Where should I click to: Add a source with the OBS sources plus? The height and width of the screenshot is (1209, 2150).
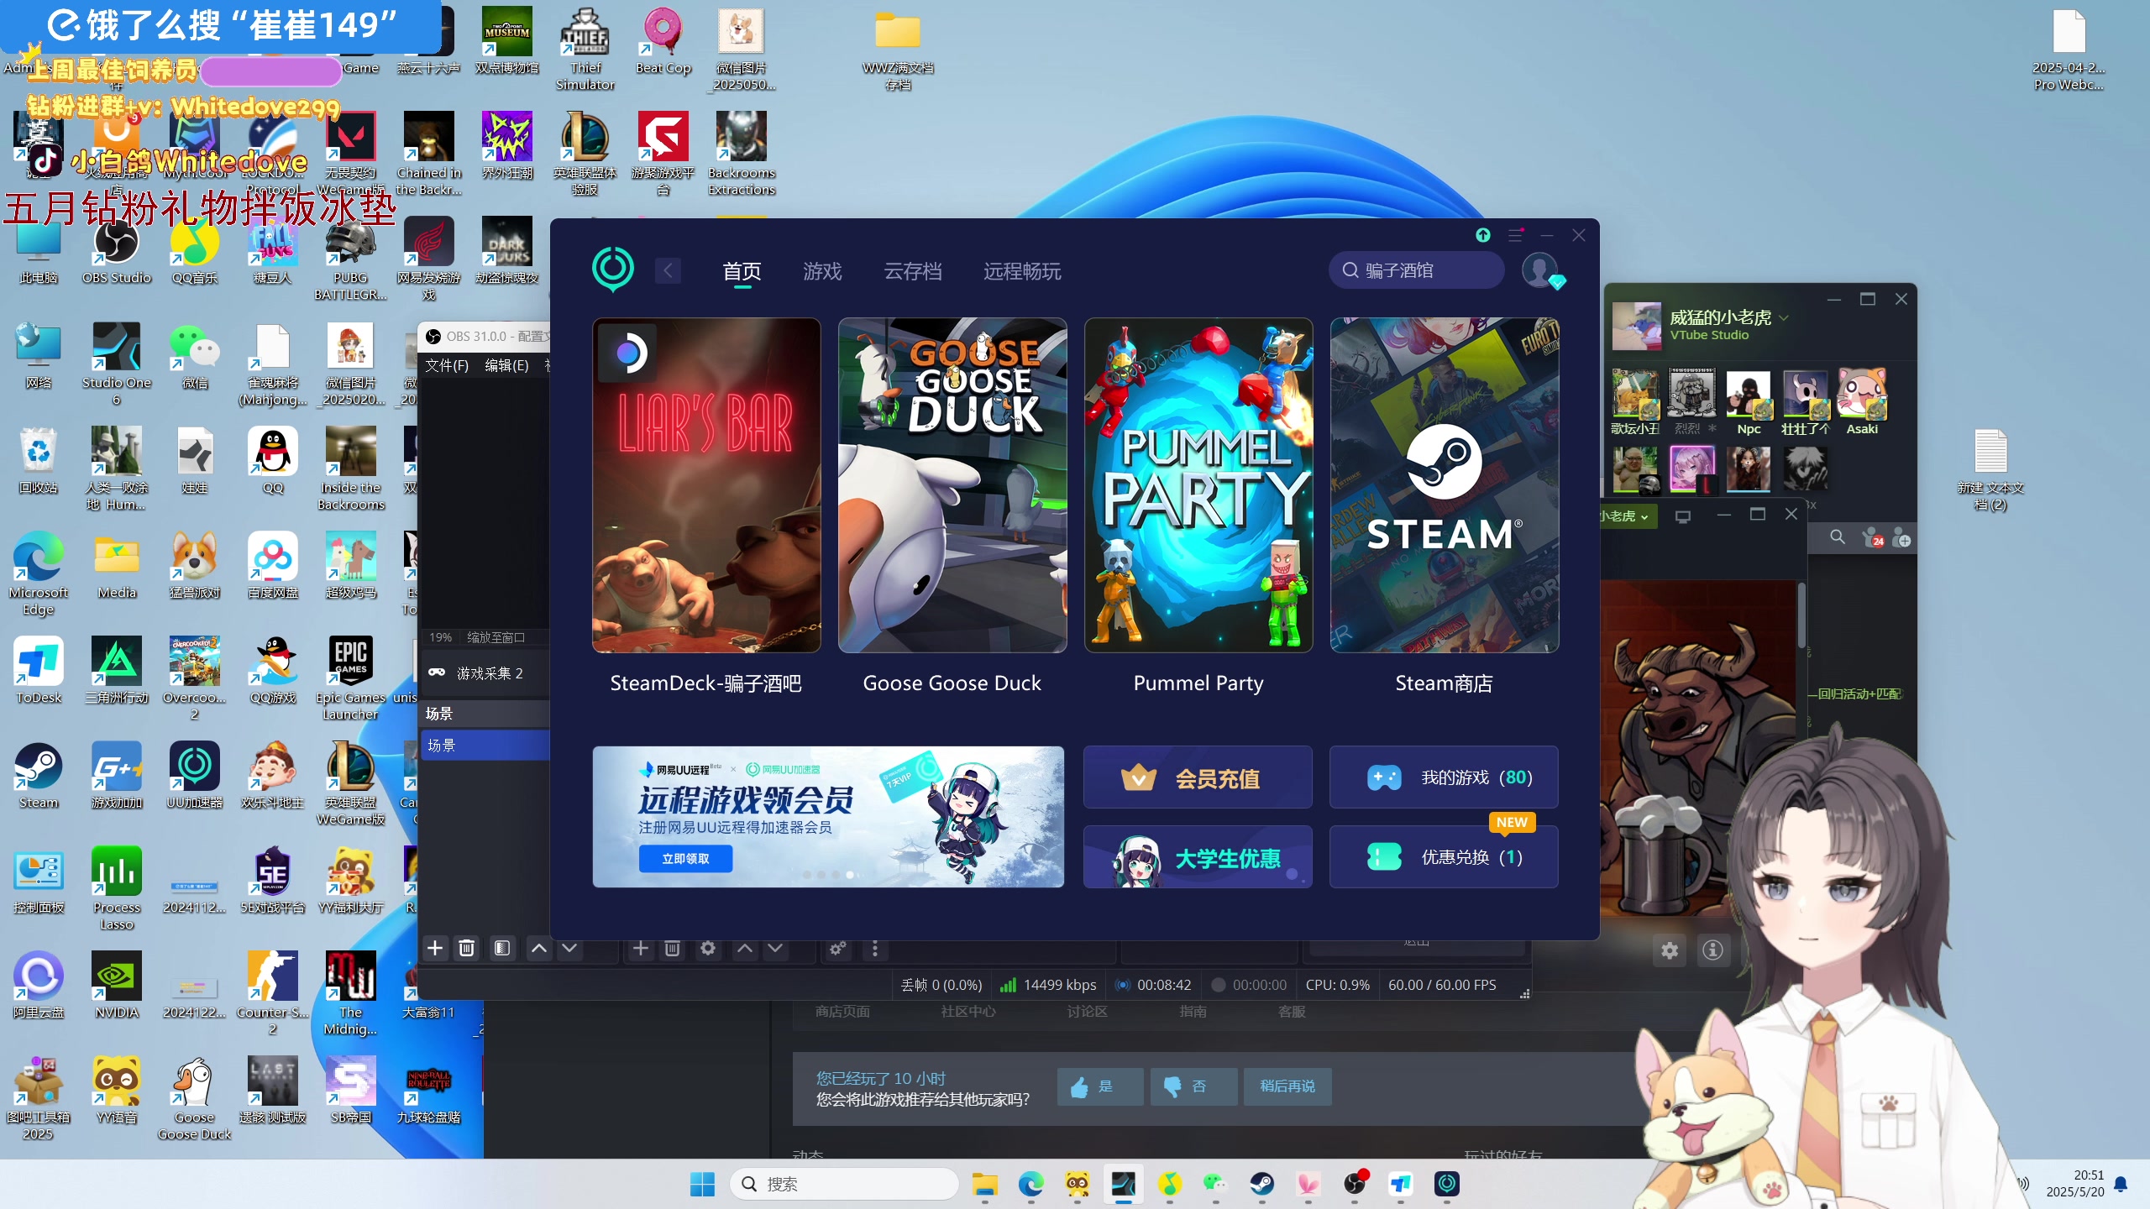[641, 948]
